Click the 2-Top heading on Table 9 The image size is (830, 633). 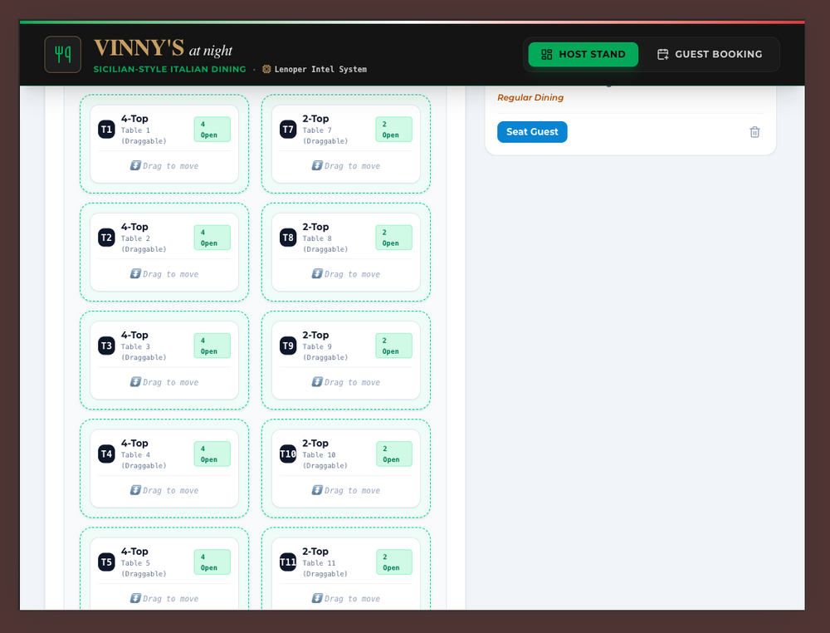pyautogui.click(x=315, y=335)
